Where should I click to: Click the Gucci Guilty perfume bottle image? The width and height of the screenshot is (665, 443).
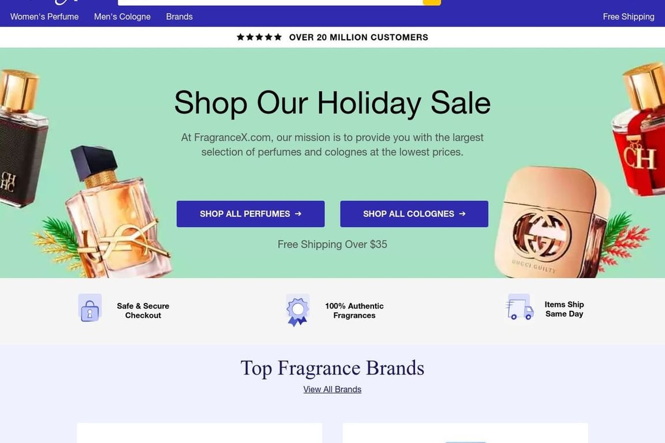click(551, 223)
